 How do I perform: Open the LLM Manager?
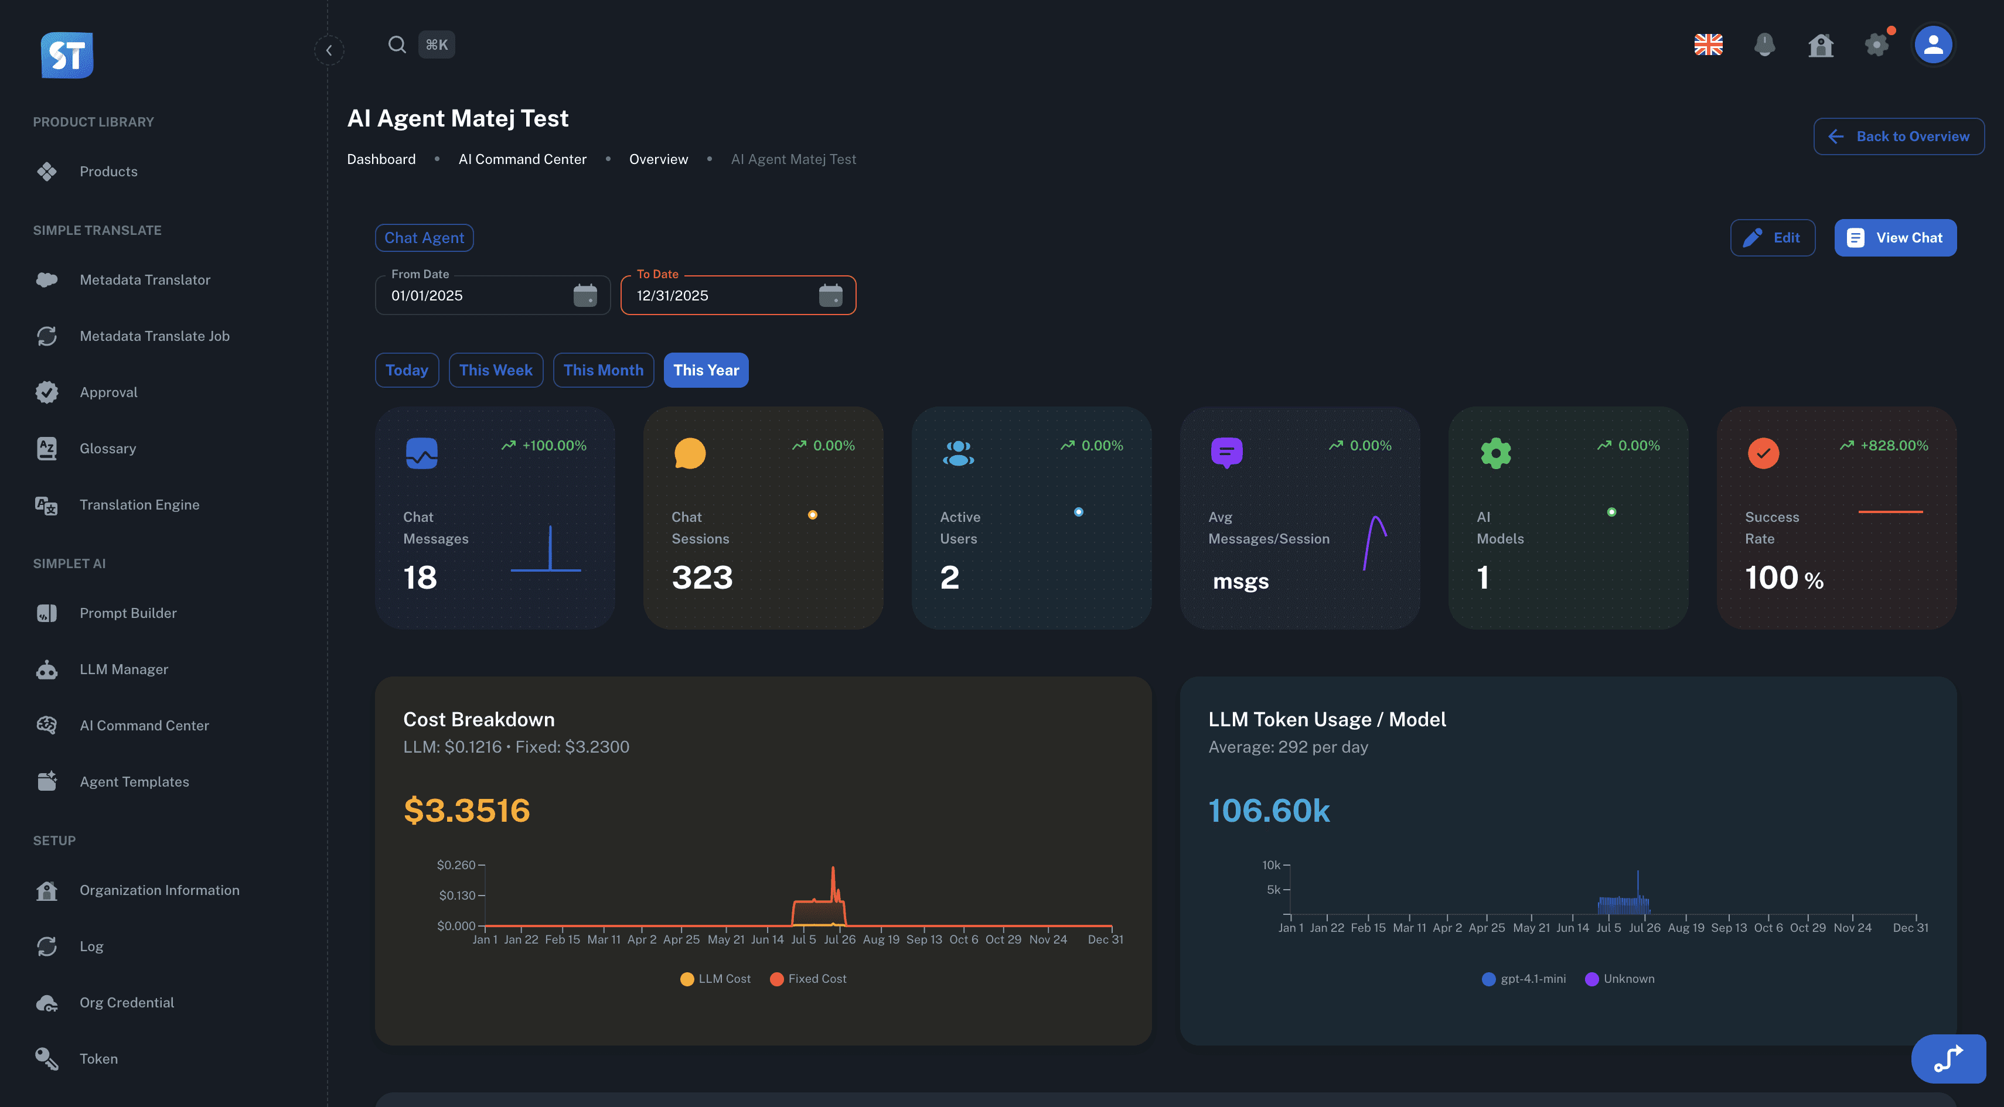point(124,668)
